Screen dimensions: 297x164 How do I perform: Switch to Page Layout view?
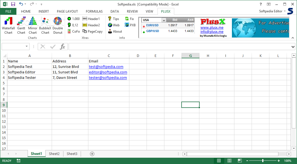(x=229, y=161)
